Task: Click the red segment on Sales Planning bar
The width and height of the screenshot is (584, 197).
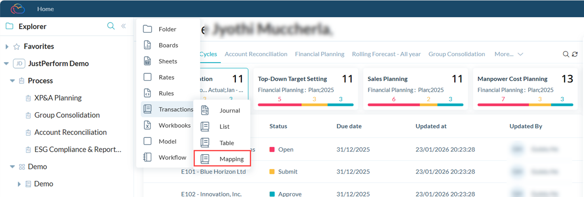Action: pyautogui.click(x=394, y=104)
